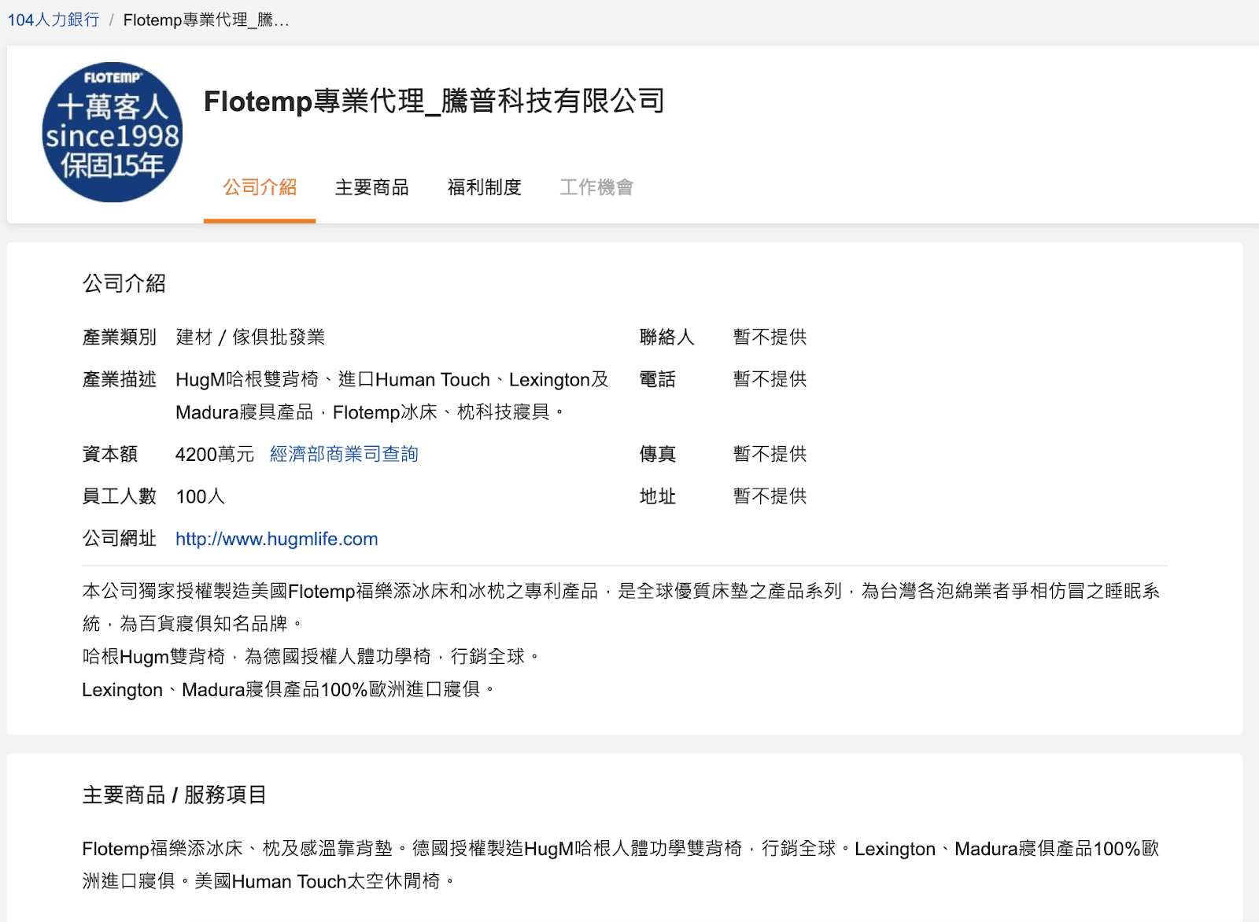Image resolution: width=1259 pixels, height=922 pixels.
Task: Click the 資本額 label
Action: tap(109, 454)
